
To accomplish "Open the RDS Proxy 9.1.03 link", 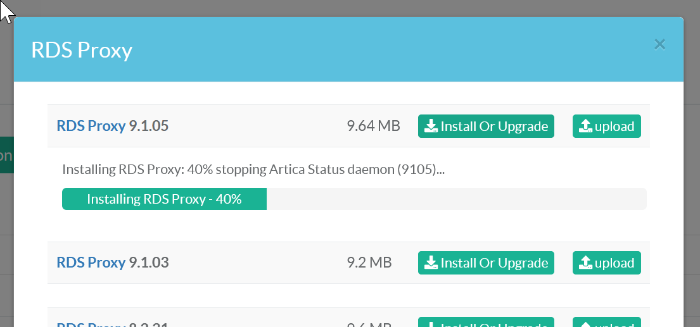I will (91, 262).
